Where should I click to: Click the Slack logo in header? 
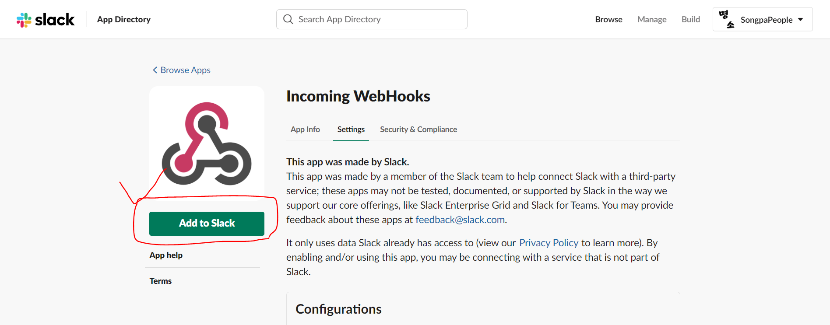point(46,20)
